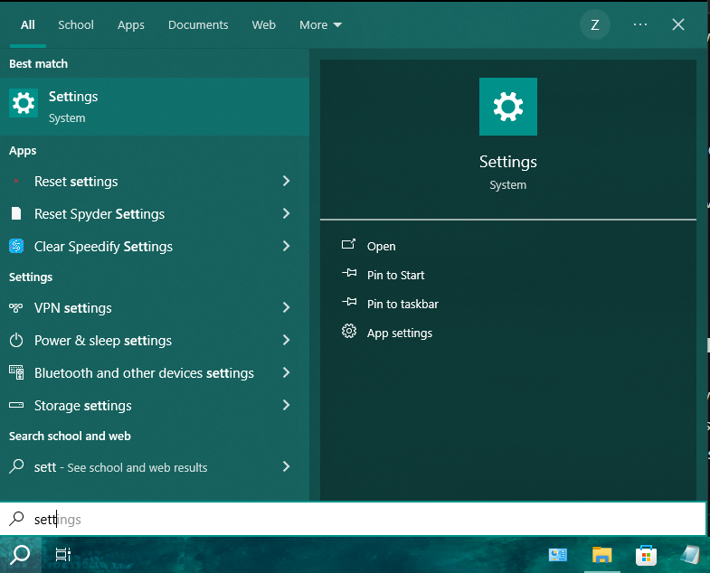Screen dimensions: 710x573
Task: Choose Open in the preview pane
Action: (x=381, y=246)
